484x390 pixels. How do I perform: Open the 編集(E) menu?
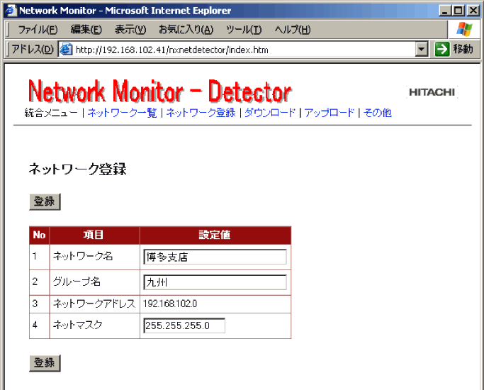point(86,30)
